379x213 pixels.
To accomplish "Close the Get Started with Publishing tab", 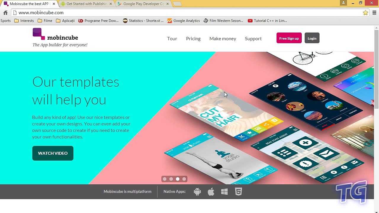I will [x=110, y=4].
